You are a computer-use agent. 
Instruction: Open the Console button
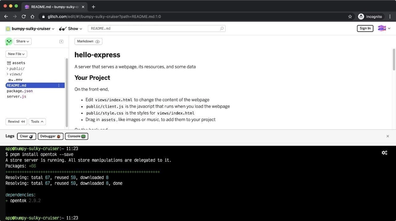point(77,136)
